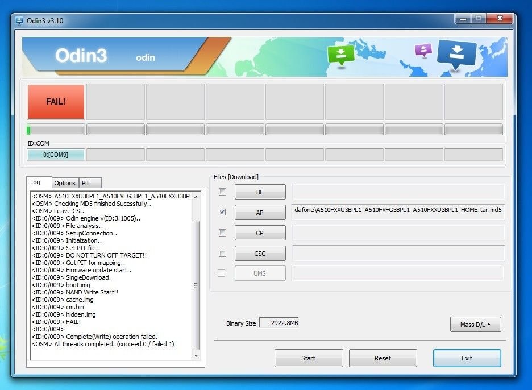The height and width of the screenshot is (390, 532).
Task: Browse for a CP modem file
Action: tap(260, 233)
